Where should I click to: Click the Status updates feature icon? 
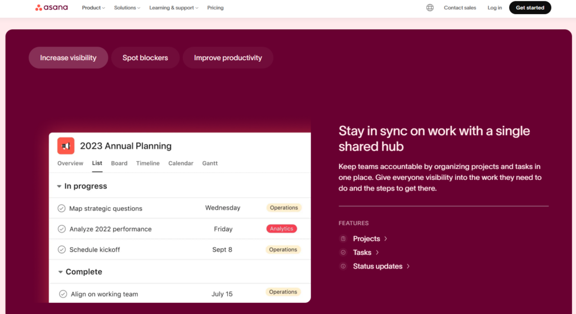[x=343, y=266]
